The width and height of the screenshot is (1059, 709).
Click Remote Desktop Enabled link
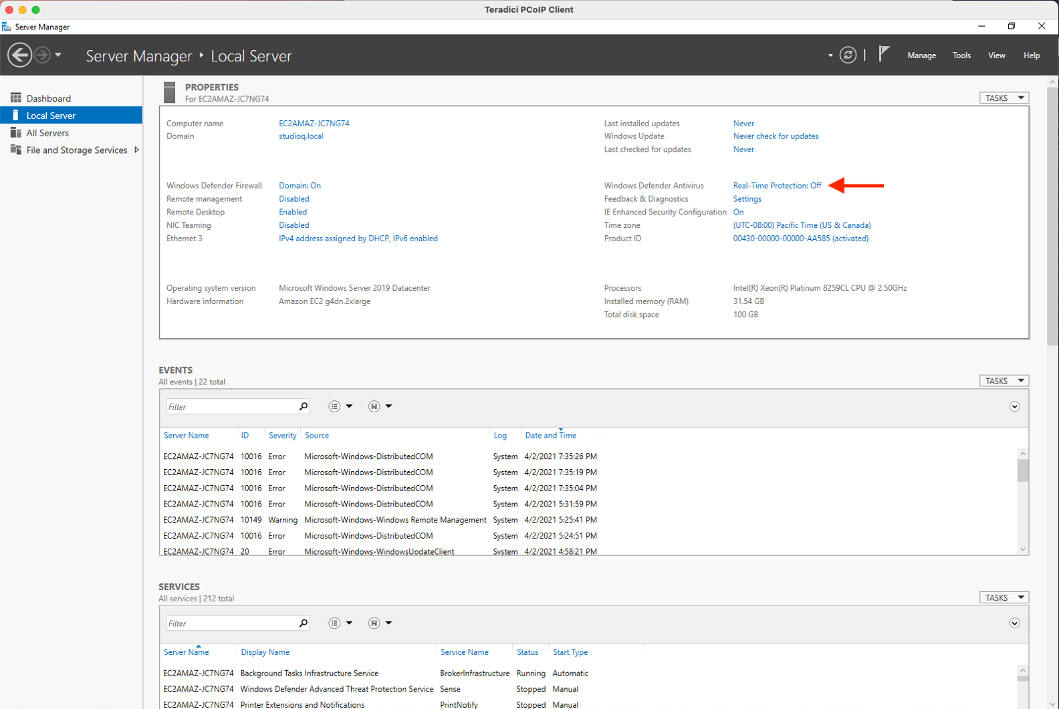click(x=293, y=212)
